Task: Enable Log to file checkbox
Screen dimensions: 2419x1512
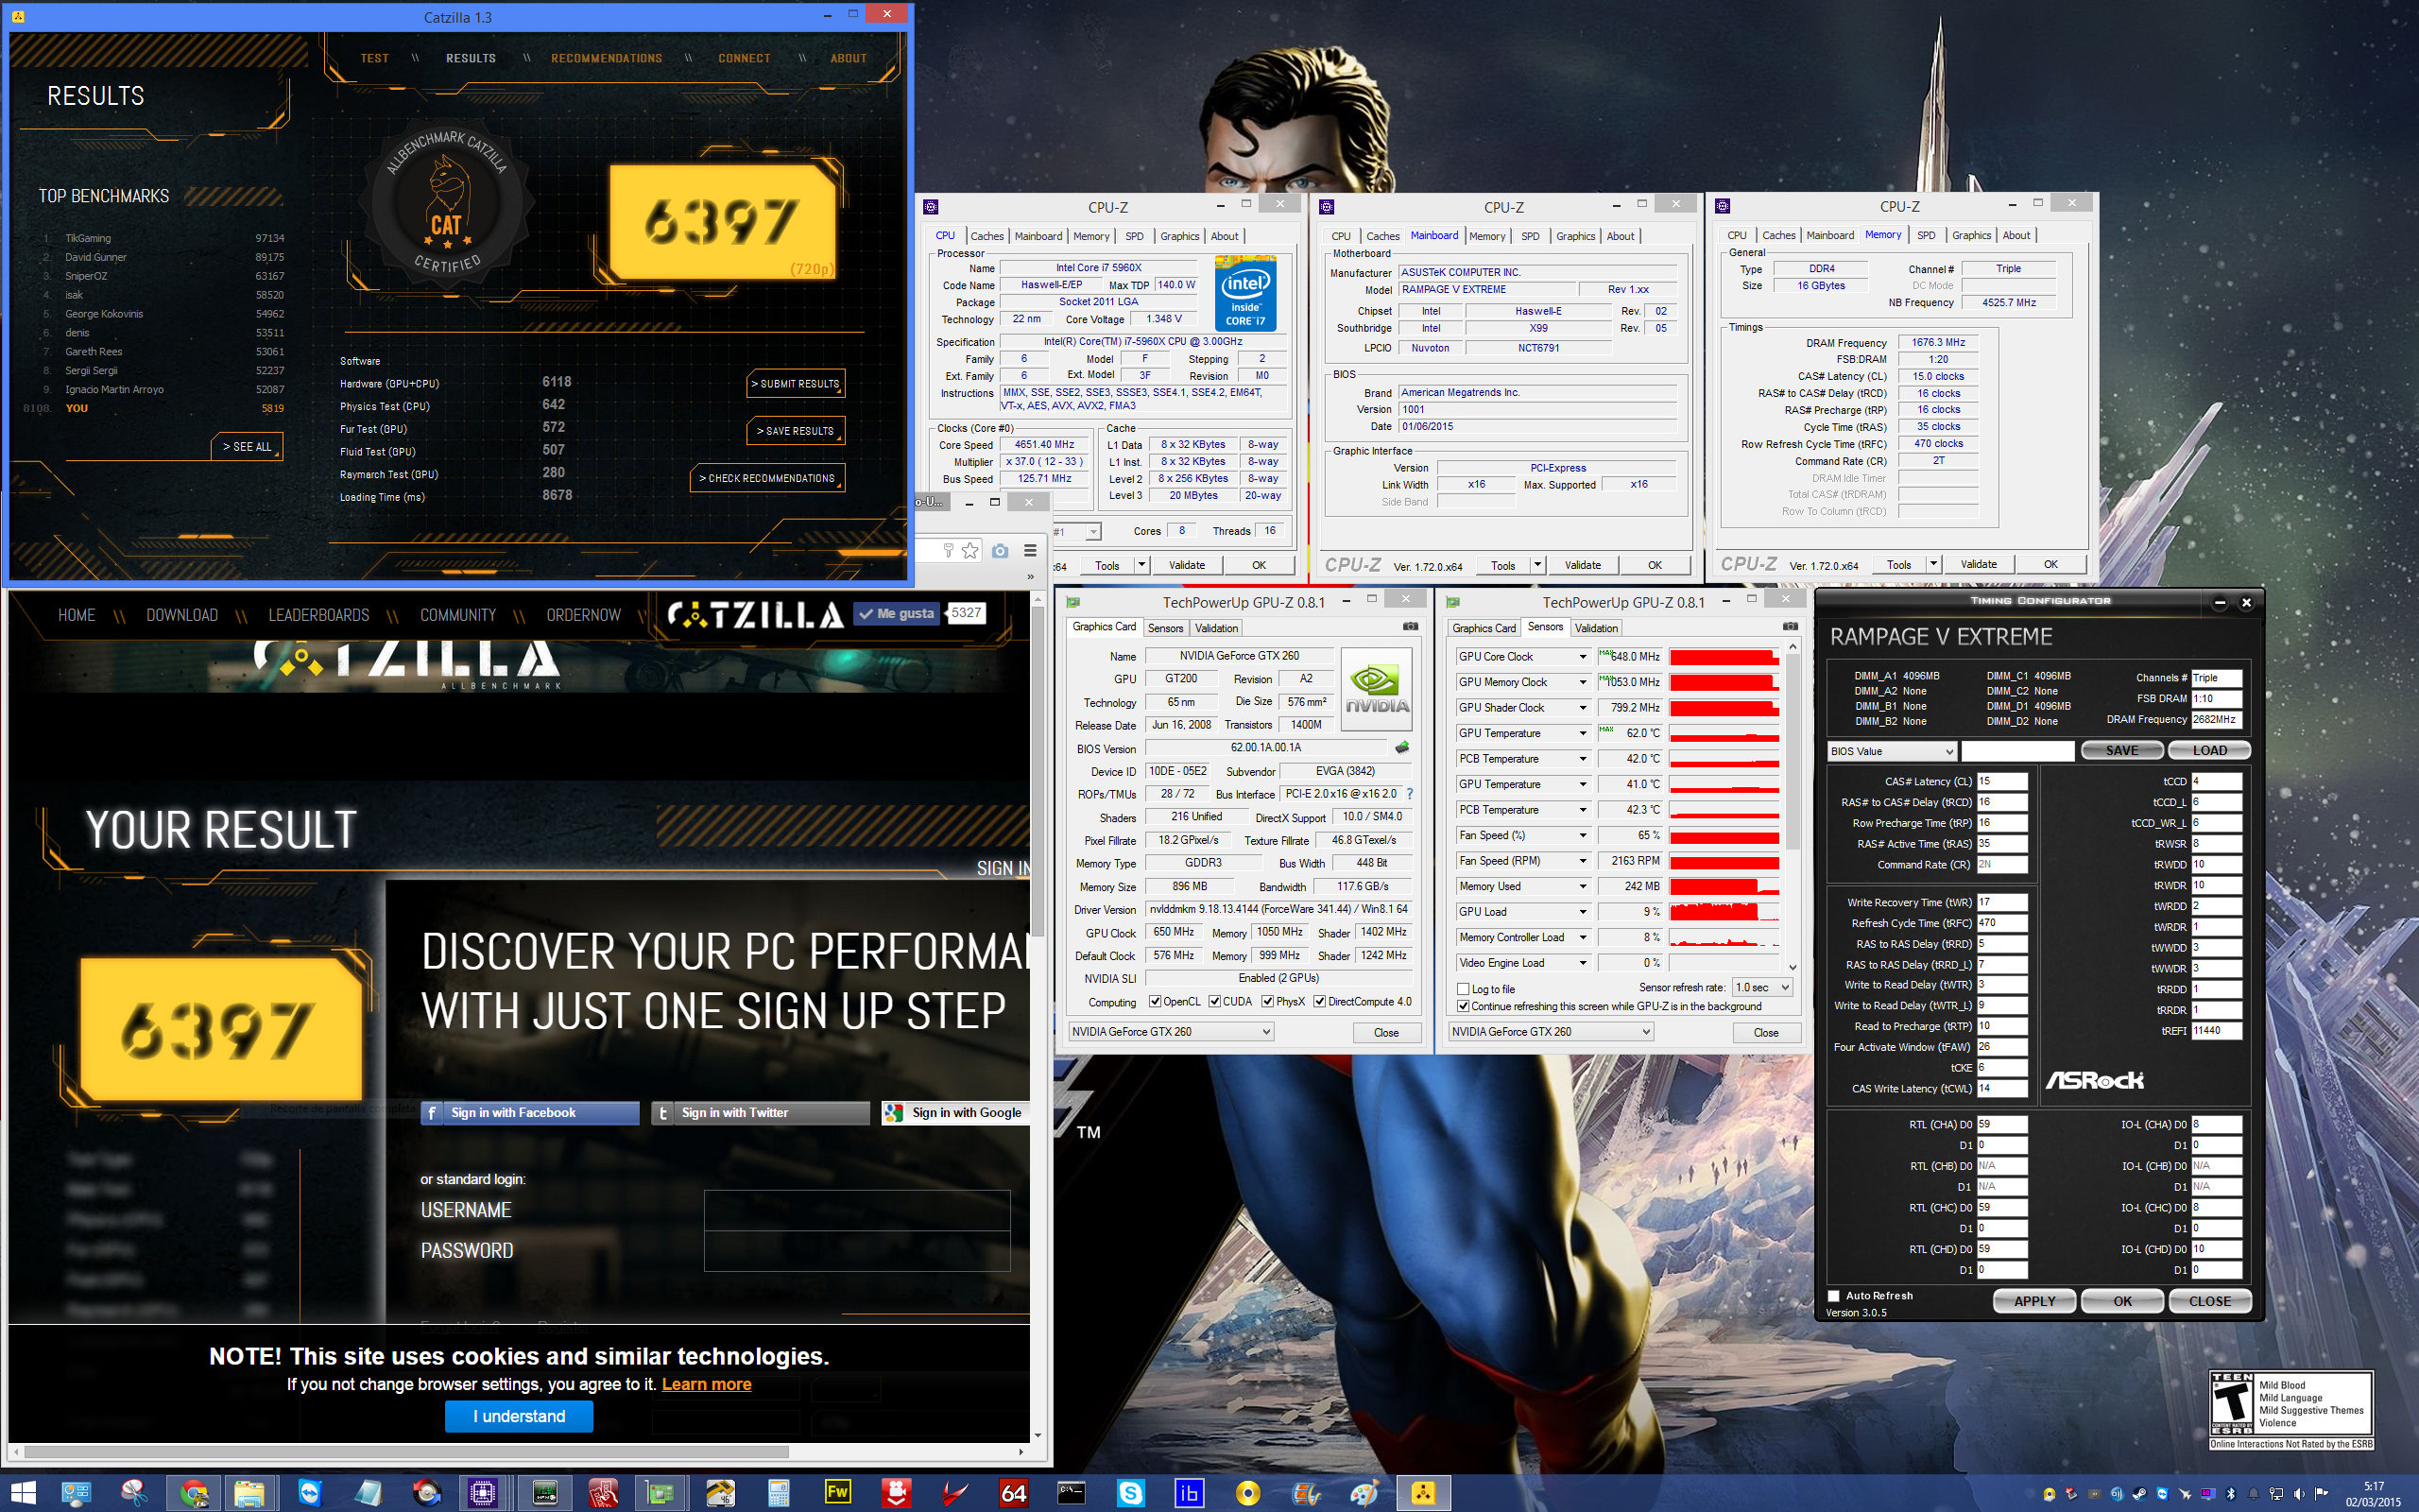Action: coord(1464,989)
